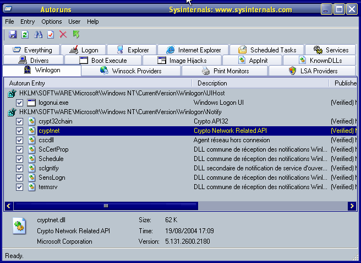Image resolution: width=361 pixels, height=263 pixels.
Task: Disable the Schedule entry checkbox
Action: click(x=20, y=159)
